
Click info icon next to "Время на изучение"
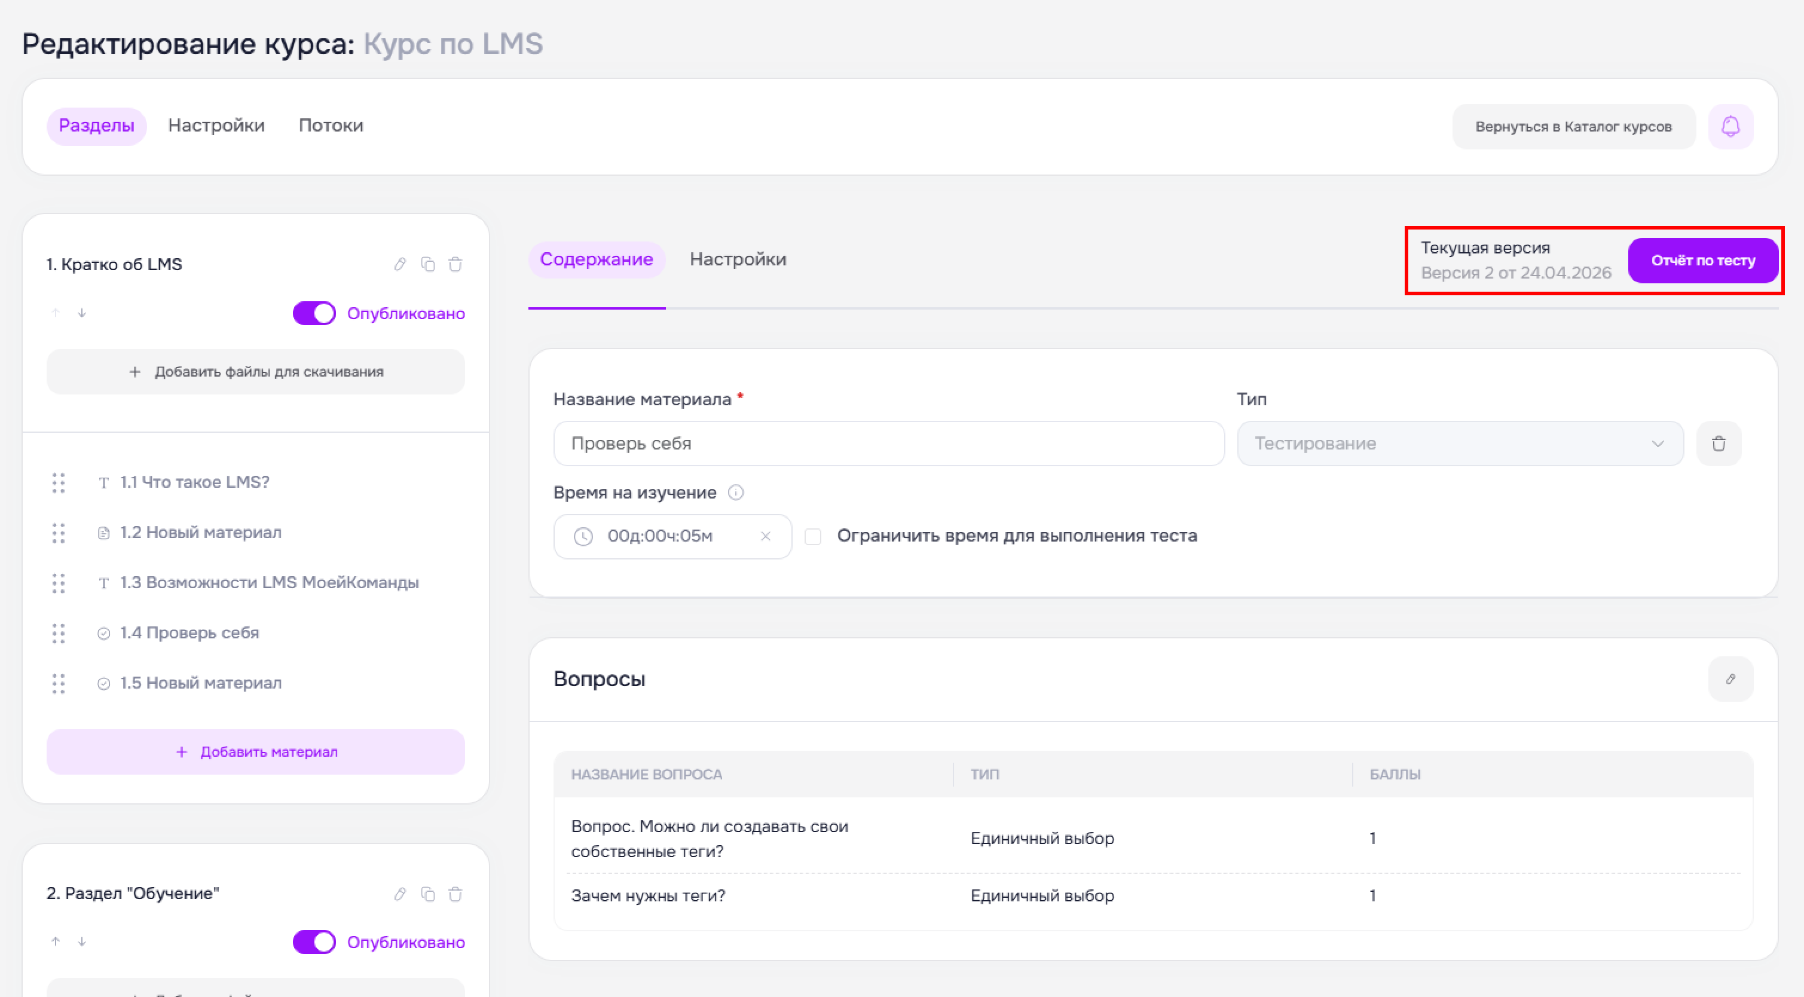735,492
